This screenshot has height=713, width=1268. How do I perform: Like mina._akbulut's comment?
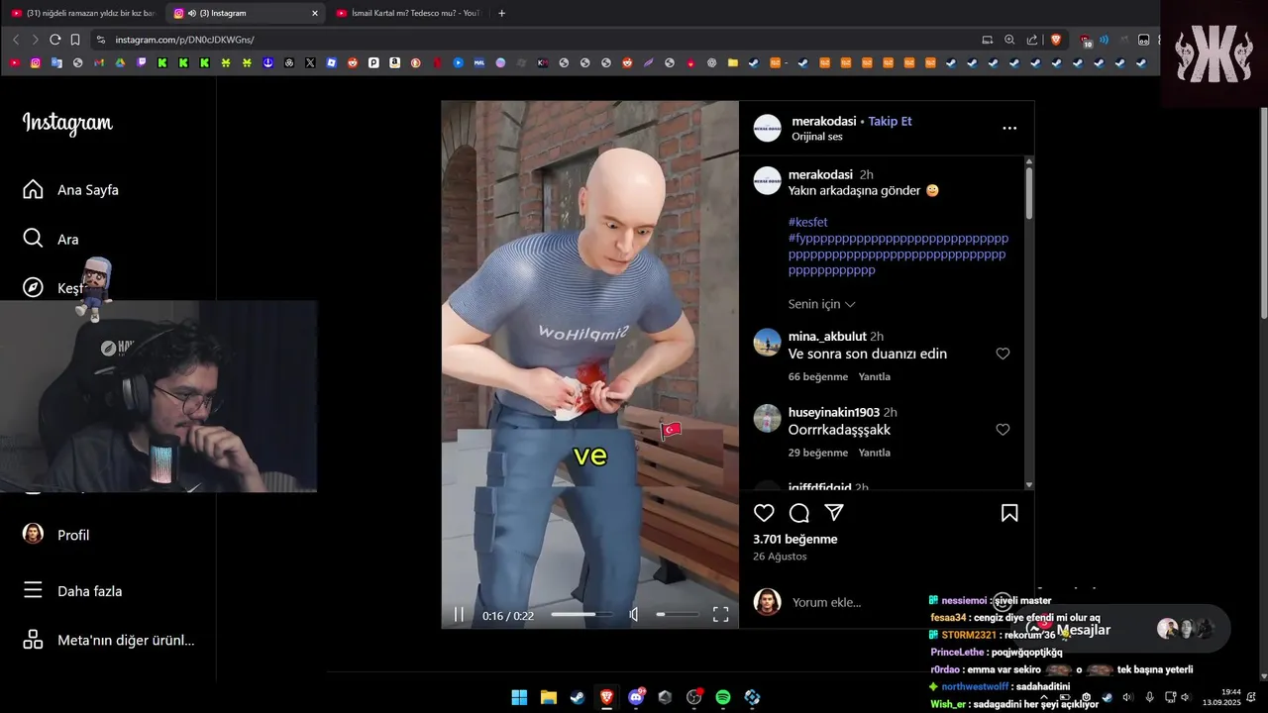click(1003, 354)
